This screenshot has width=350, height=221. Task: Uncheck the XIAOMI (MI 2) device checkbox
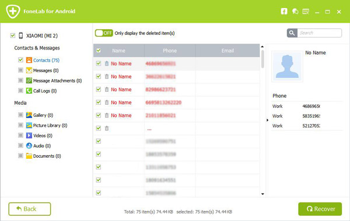coord(13,35)
